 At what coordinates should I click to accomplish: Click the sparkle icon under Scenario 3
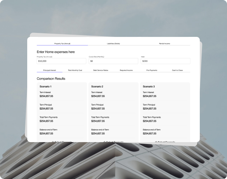(x=156, y=142)
